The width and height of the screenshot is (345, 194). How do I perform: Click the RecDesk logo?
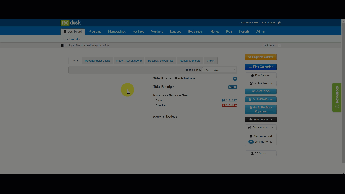[71, 23]
